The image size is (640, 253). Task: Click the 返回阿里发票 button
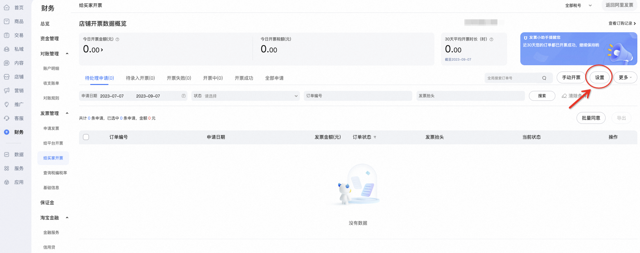coord(620,5)
